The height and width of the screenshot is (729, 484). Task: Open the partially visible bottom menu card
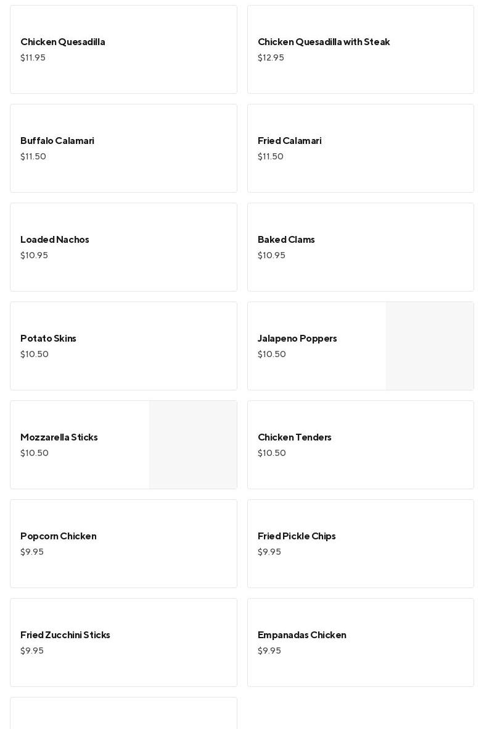tap(123, 714)
